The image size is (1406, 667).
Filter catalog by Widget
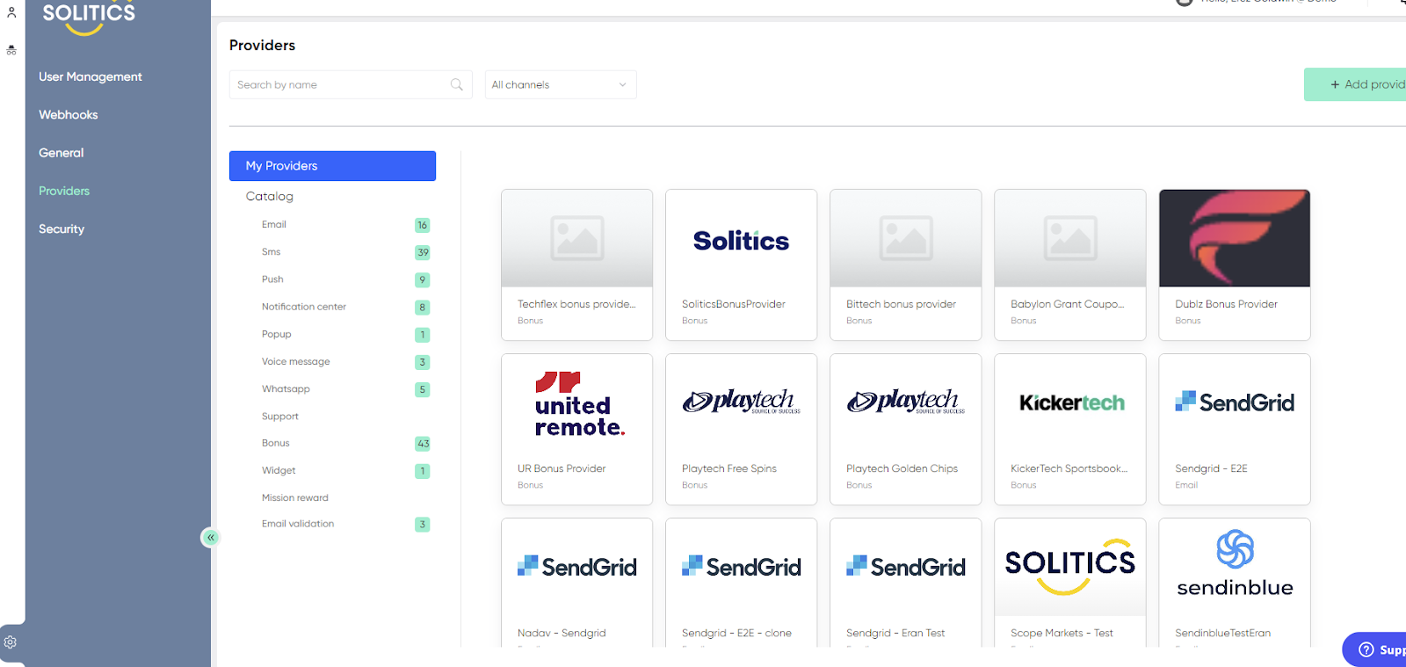(279, 470)
